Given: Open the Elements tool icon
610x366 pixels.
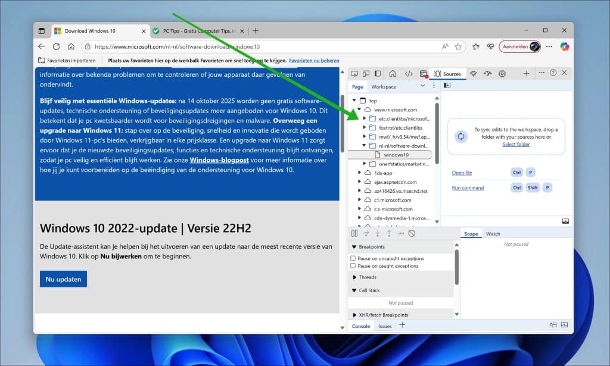Looking at the screenshot, I should click(409, 73).
